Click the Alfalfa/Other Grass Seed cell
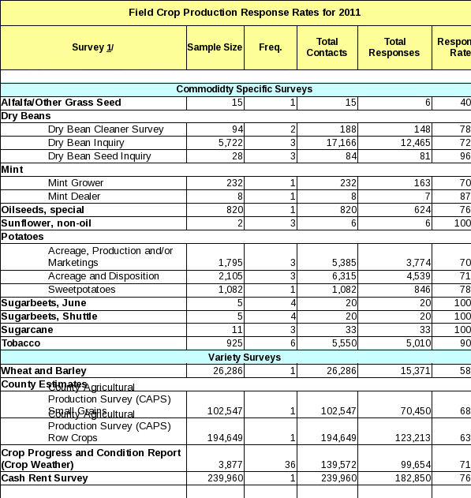This screenshot has width=471, height=498. tap(93, 103)
